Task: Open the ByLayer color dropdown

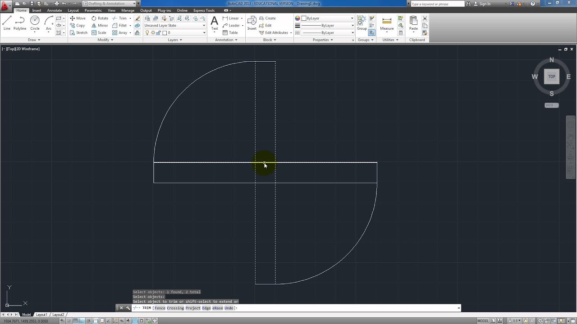Action: tap(328, 18)
